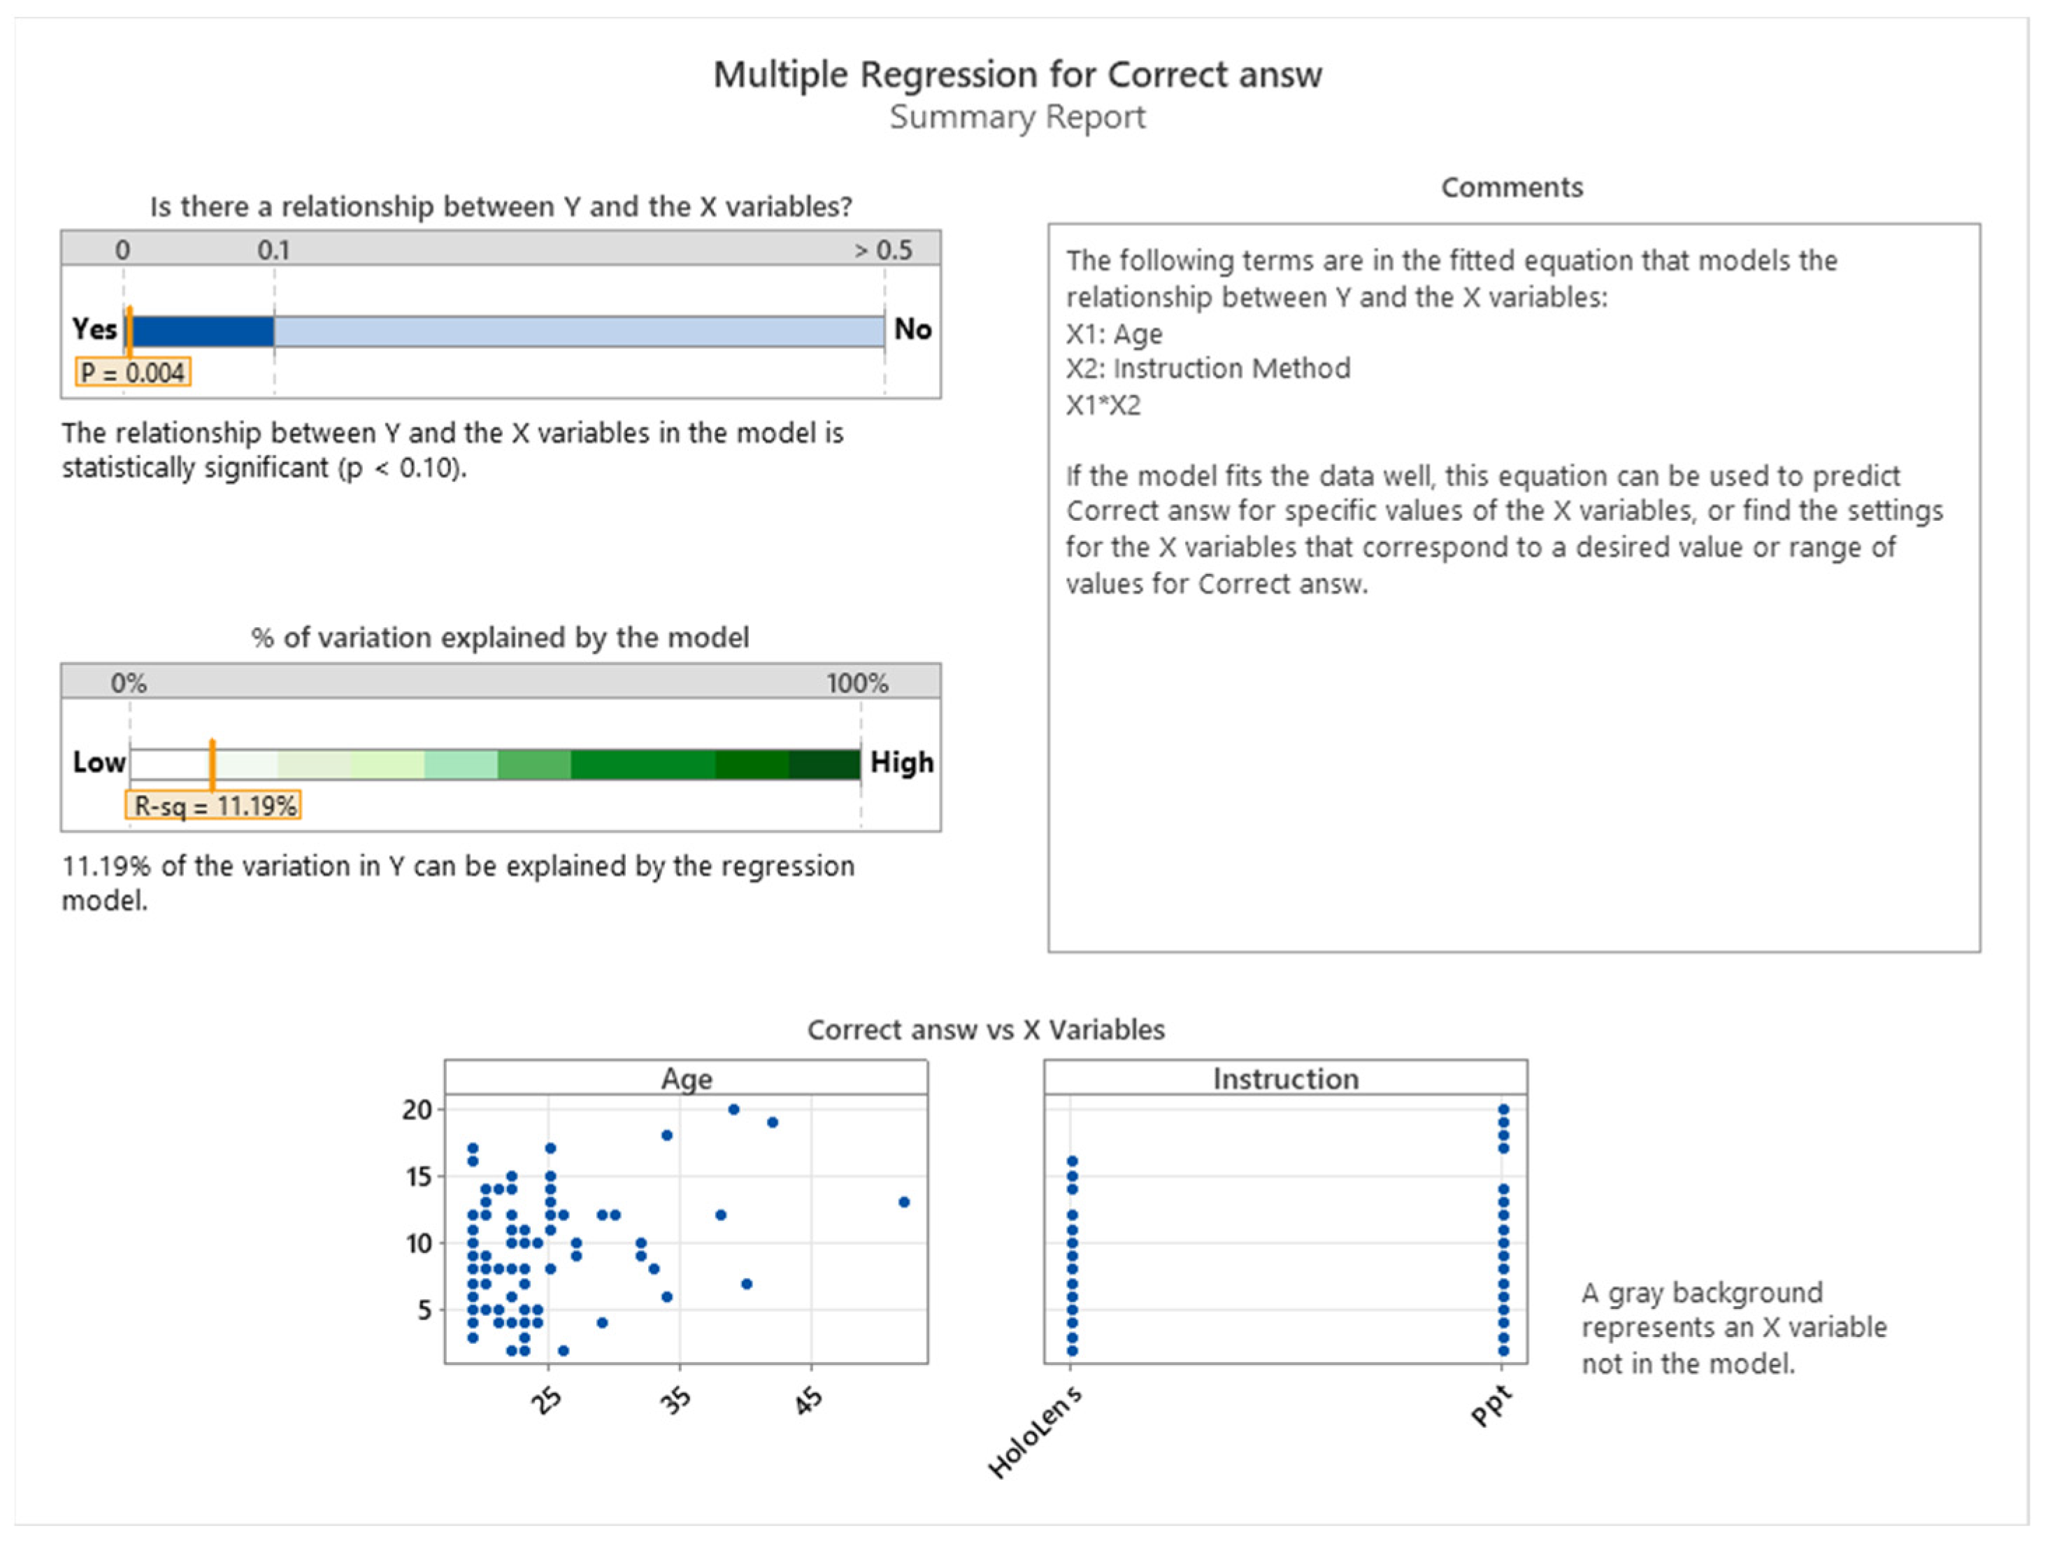The width and height of the screenshot is (2050, 1546).
Task: Click the Ppt axis label
Action: tap(1491, 1406)
